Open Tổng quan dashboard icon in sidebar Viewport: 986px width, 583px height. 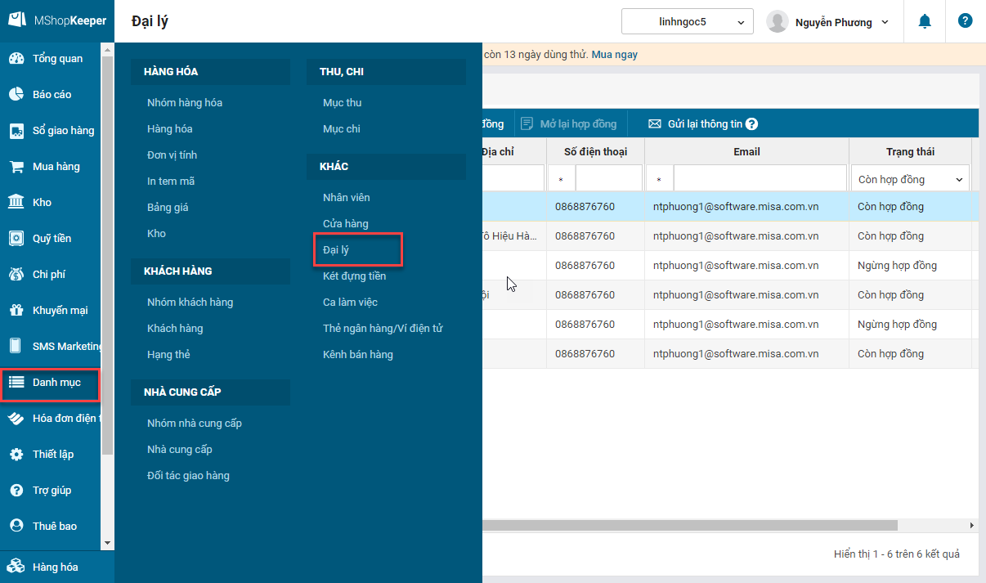pyautogui.click(x=16, y=59)
